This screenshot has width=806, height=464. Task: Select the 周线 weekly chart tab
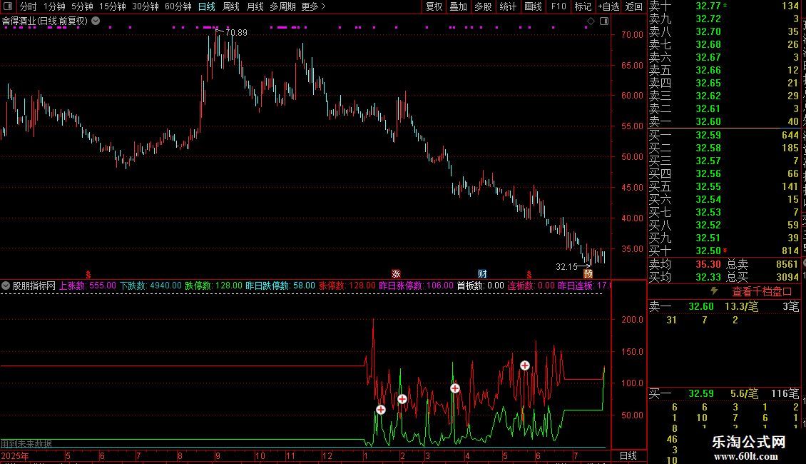tap(231, 6)
